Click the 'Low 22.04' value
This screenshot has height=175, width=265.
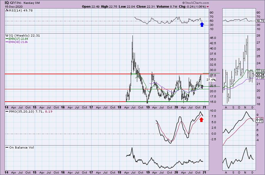click(126, 6)
